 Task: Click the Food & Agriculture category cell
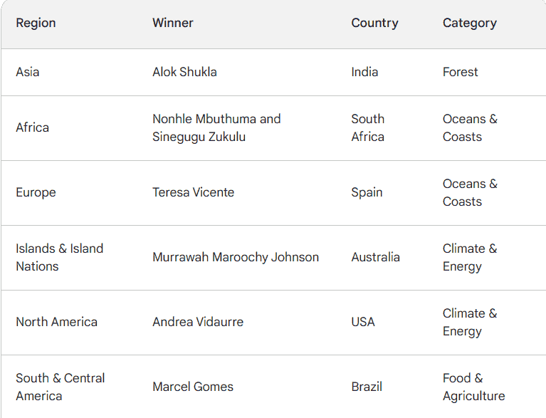coord(474,387)
